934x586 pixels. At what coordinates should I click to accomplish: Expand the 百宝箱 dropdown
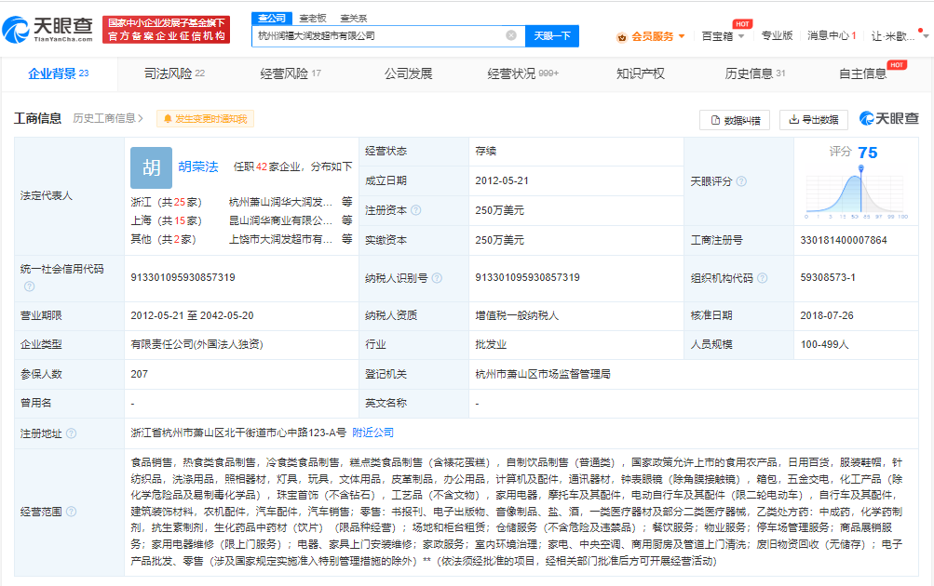[x=741, y=36]
